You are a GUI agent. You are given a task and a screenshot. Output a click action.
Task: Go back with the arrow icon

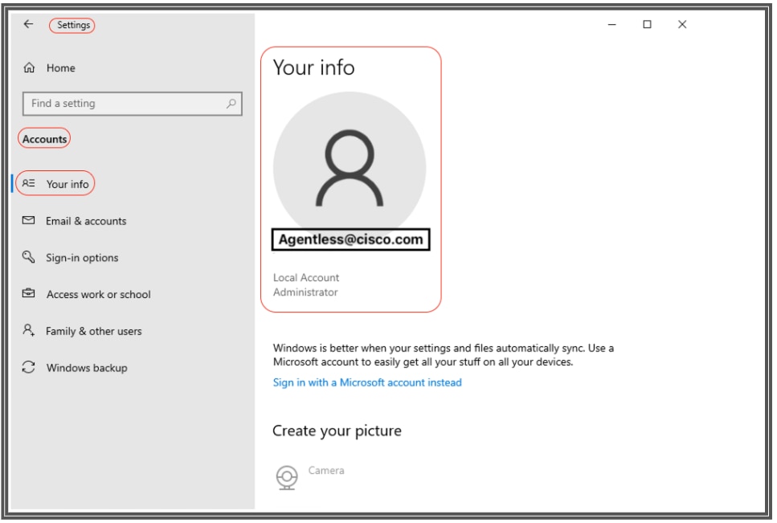[x=28, y=24]
